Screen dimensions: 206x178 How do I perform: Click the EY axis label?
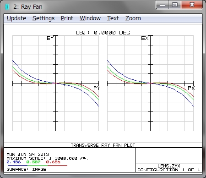point(50,38)
